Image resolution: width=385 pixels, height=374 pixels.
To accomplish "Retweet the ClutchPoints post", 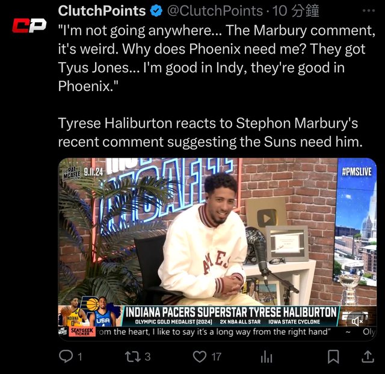I will click(x=133, y=357).
